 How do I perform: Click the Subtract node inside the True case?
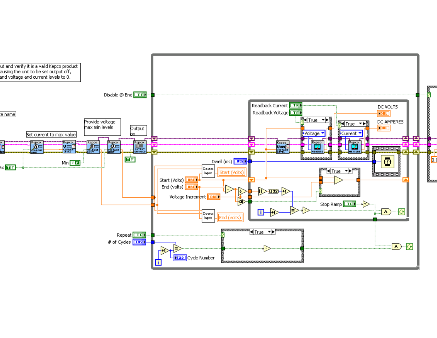tap(339, 180)
